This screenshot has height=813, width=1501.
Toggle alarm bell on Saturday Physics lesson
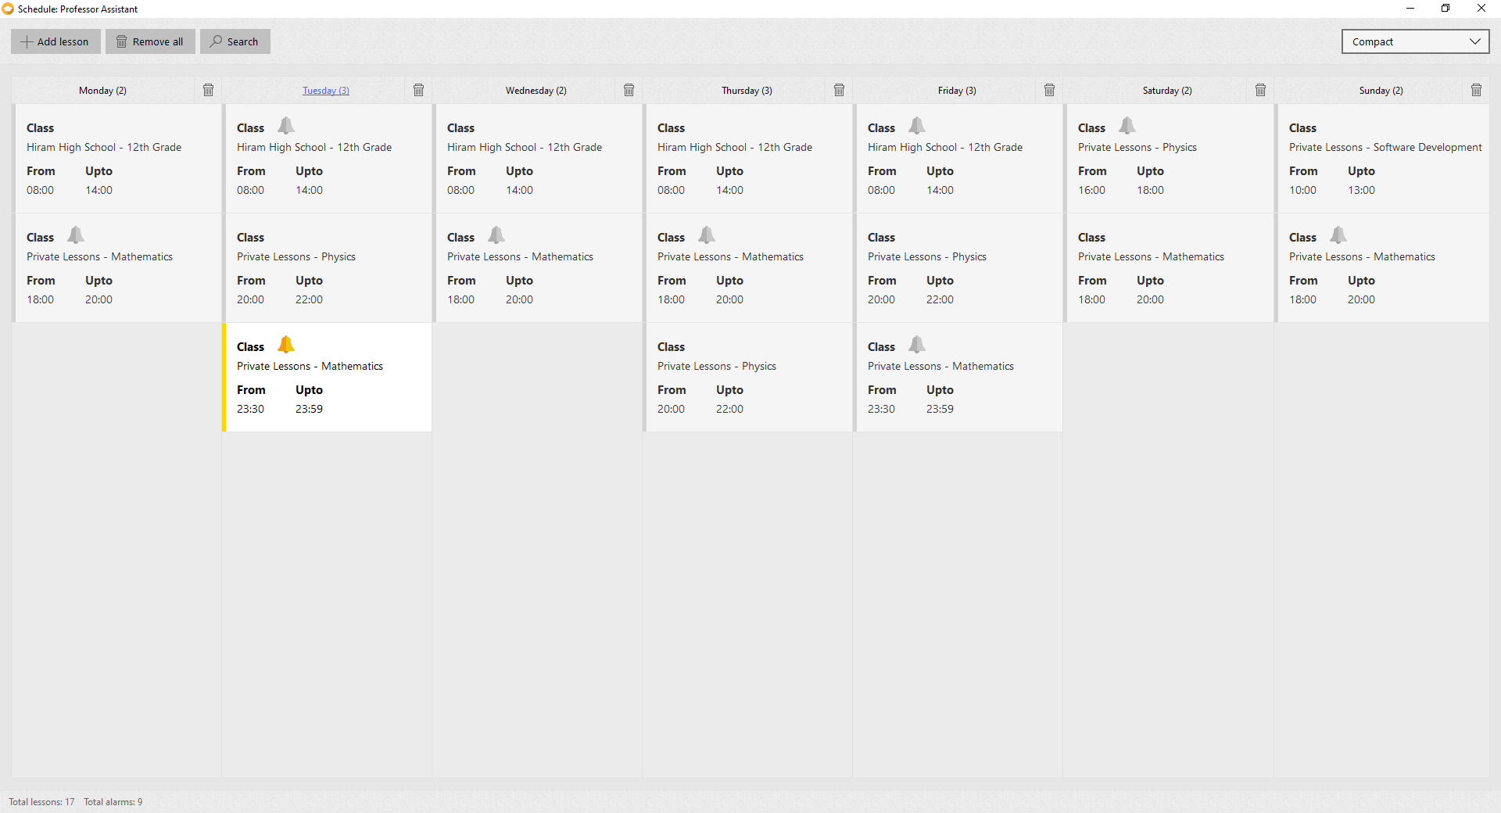[1127, 126]
